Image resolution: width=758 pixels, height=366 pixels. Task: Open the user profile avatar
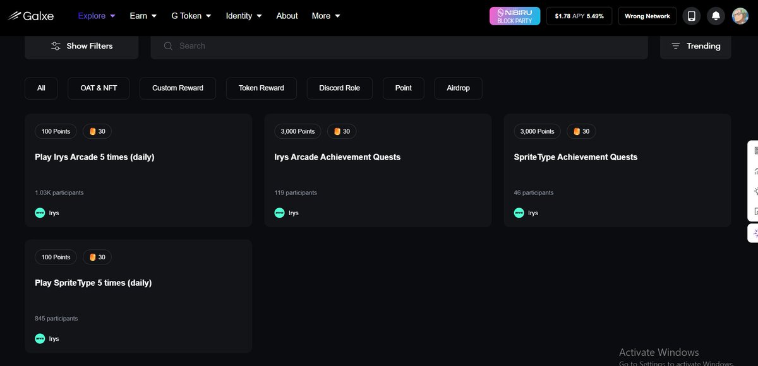point(740,16)
